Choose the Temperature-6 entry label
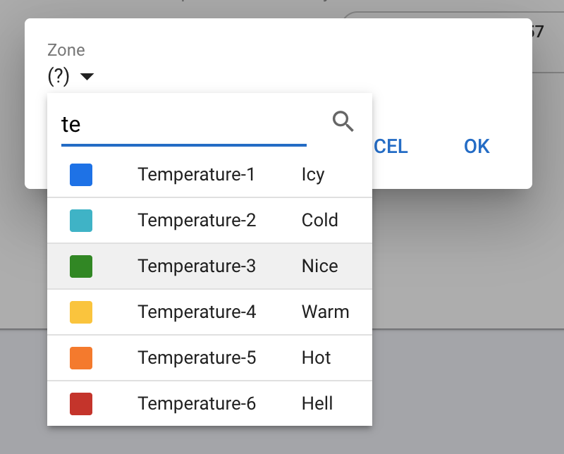Viewport: 564px width, 454px height. click(196, 403)
